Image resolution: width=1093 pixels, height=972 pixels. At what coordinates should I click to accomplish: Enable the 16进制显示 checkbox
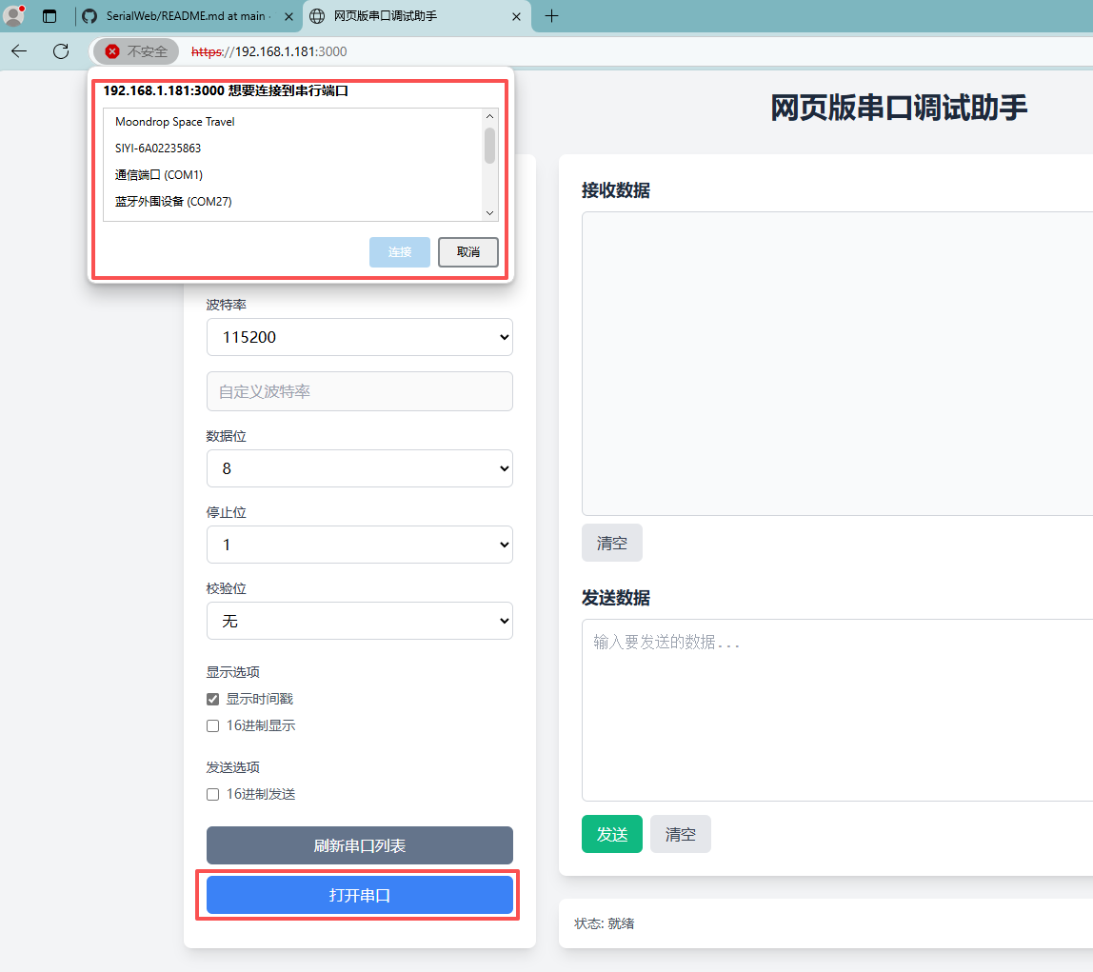(x=213, y=726)
